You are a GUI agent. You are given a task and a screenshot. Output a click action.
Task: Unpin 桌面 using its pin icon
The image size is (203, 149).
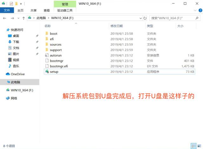coord(37,36)
